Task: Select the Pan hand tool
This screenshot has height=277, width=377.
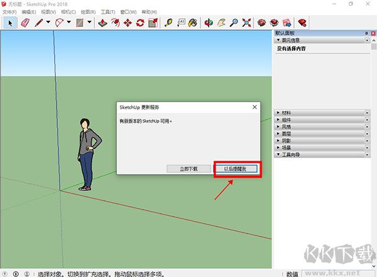Action: pos(221,23)
